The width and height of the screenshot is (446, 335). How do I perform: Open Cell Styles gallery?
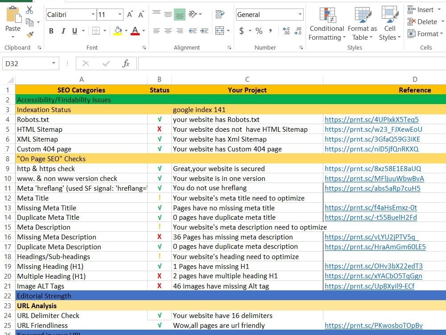pos(390,24)
